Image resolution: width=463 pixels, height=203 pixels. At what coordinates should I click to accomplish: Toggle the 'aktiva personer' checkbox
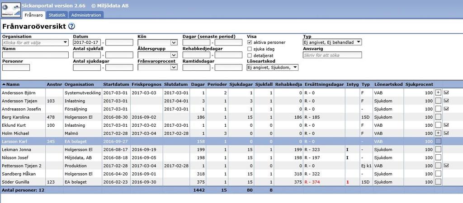(250, 42)
